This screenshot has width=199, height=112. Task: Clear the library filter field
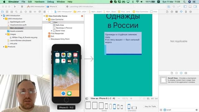click(x=197, y=110)
